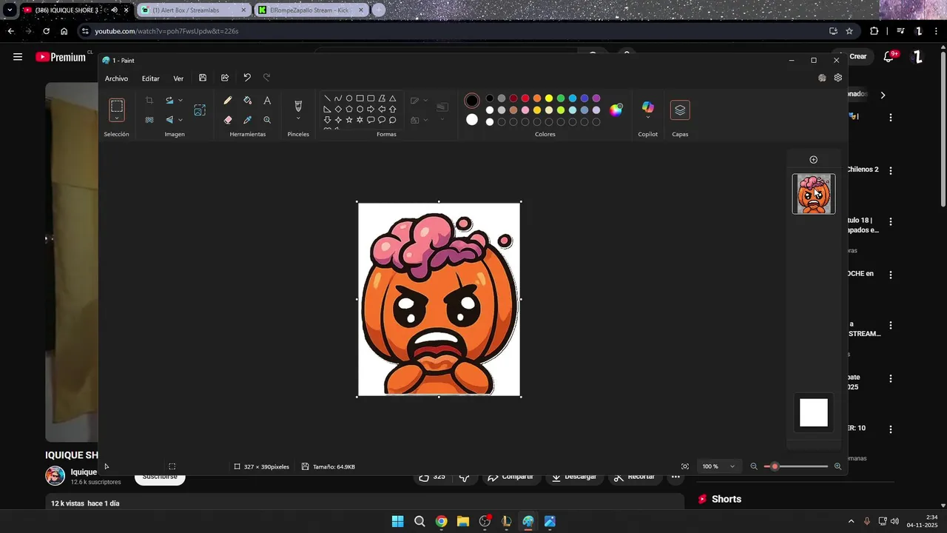Click the Fit to window icon in status bar
Image resolution: width=947 pixels, height=533 pixels.
tap(685, 466)
